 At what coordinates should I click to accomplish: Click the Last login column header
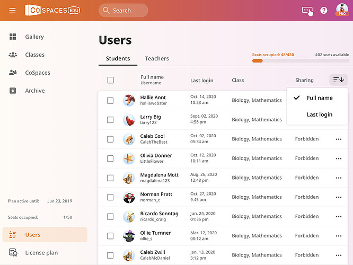[x=202, y=81]
